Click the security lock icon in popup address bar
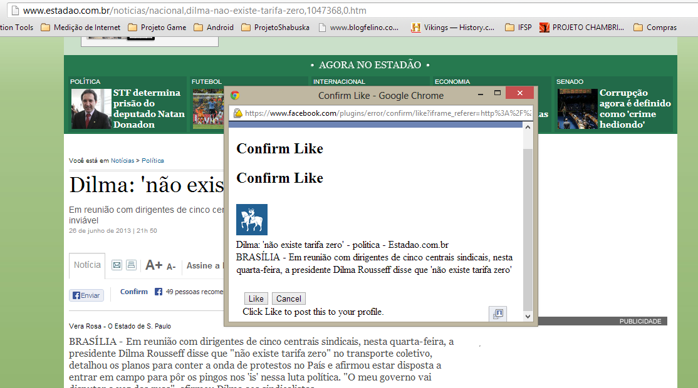This screenshot has height=388, width=698. 238,113
